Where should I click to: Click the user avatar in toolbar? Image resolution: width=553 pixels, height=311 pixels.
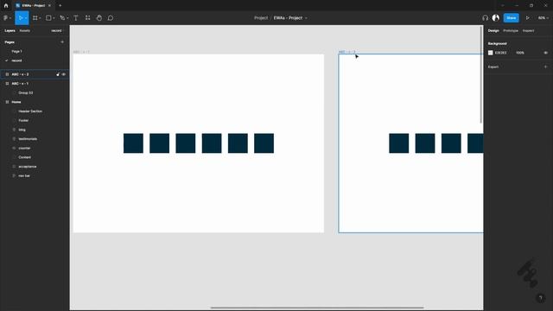coord(495,17)
